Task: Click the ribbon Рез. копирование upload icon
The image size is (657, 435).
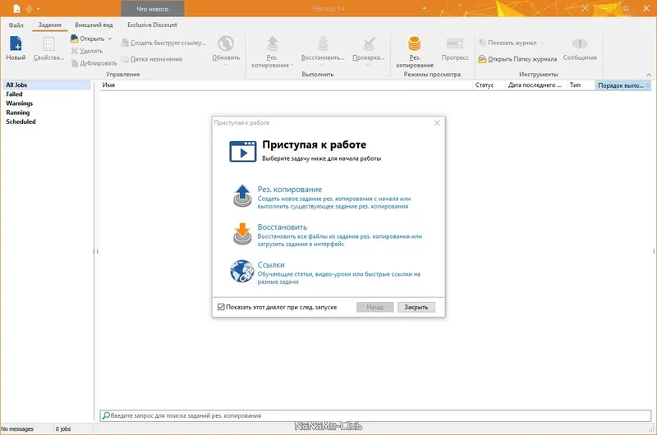Action: pyautogui.click(x=273, y=43)
